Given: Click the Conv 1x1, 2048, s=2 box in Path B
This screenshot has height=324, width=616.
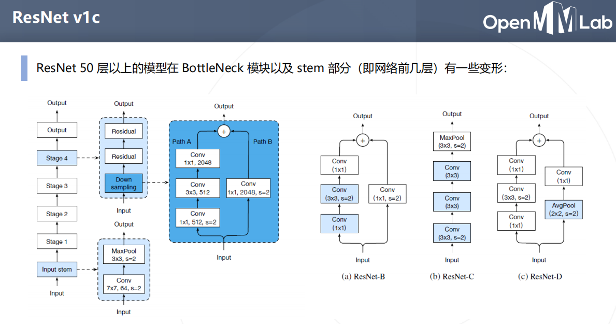Looking at the screenshot, I should tap(248, 188).
